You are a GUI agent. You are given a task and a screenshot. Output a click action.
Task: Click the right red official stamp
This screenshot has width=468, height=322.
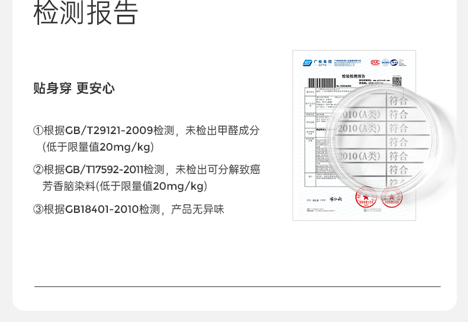(x=392, y=197)
